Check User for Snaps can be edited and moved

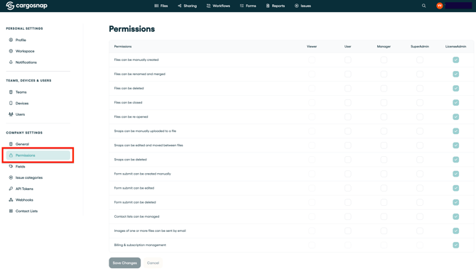(348, 145)
